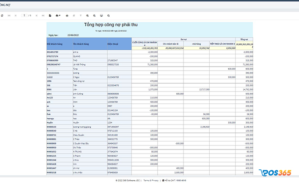Select customer name anh Cường
This screenshot has height=183, width=299.
click(x=78, y=94)
